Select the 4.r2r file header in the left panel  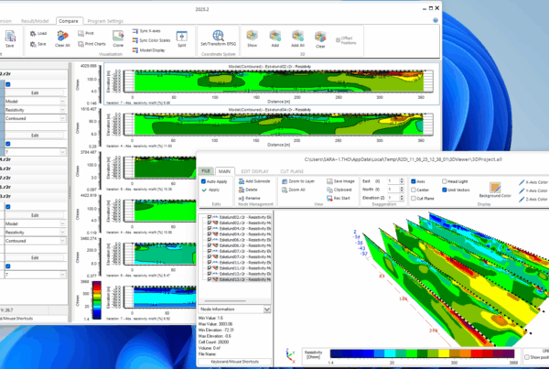(x=34, y=160)
